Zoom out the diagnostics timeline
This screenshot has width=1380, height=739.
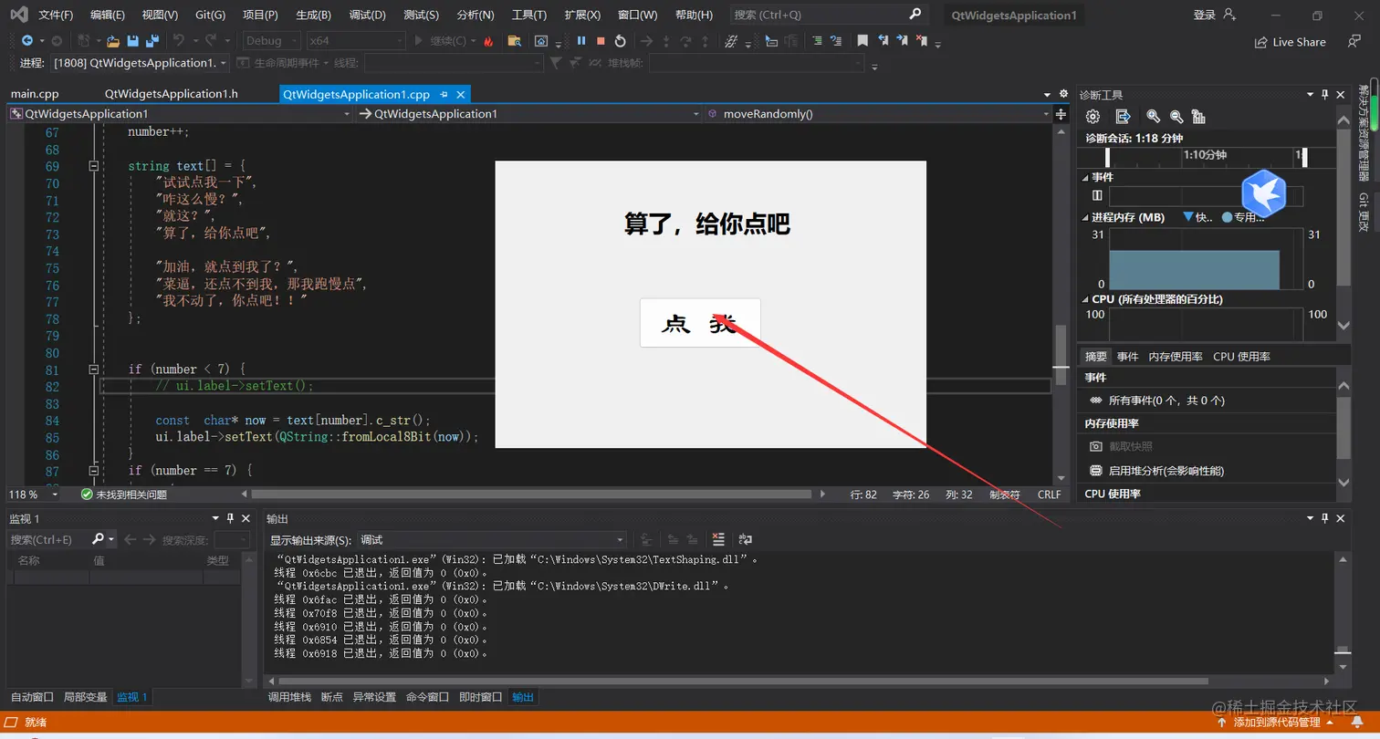click(1176, 117)
